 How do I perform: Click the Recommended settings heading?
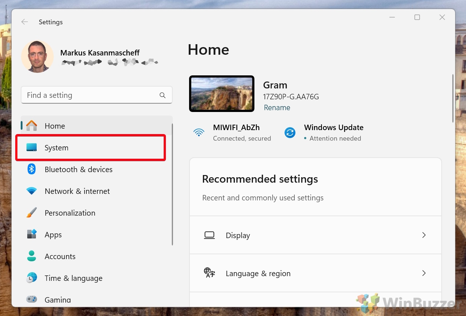coord(260,179)
